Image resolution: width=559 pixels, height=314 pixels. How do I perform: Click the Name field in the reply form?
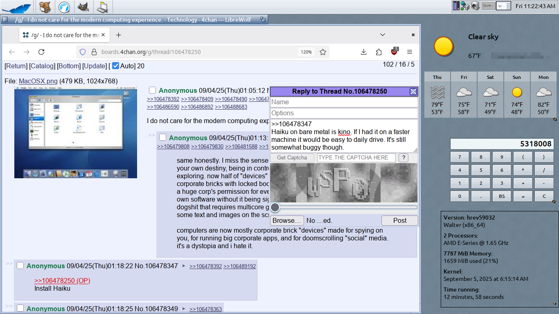344,102
